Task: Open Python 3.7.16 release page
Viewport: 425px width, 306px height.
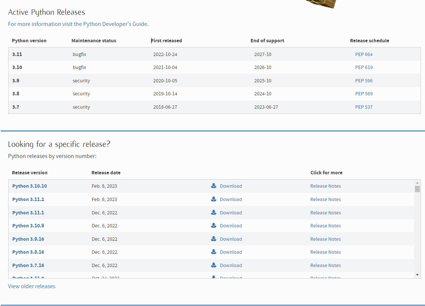Action: click(x=28, y=265)
